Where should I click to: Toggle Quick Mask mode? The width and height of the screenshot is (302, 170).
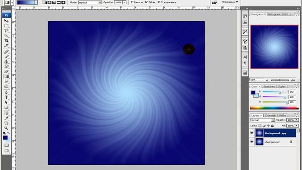tap(6, 145)
